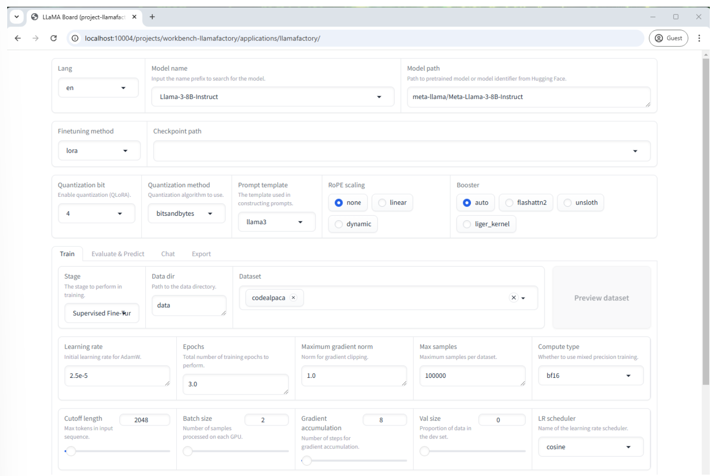Click the browser back arrow icon
The height and width of the screenshot is (476, 721).
click(x=18, y=38)
